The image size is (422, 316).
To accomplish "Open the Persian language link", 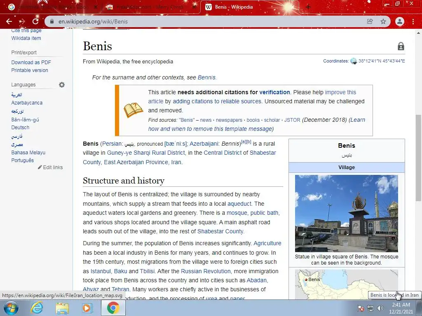I will click(x=112, y=144).
